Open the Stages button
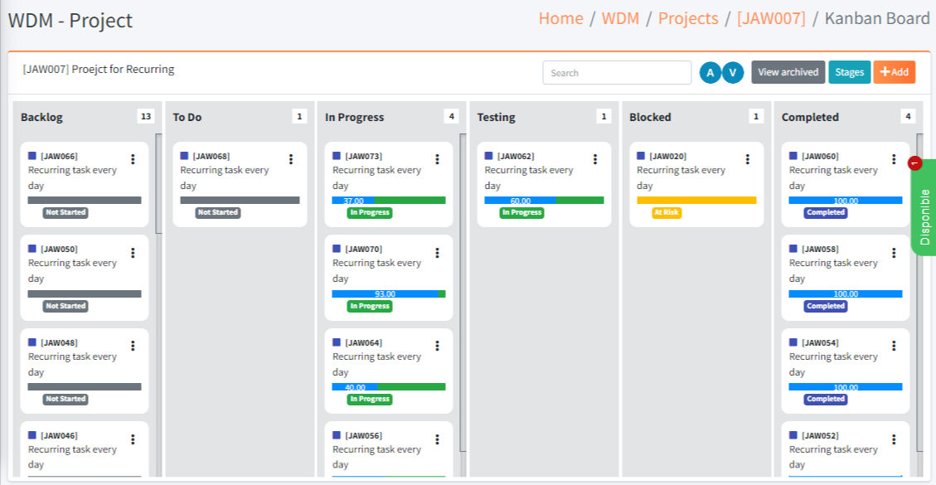936x485 pixels. pos(849,72)
